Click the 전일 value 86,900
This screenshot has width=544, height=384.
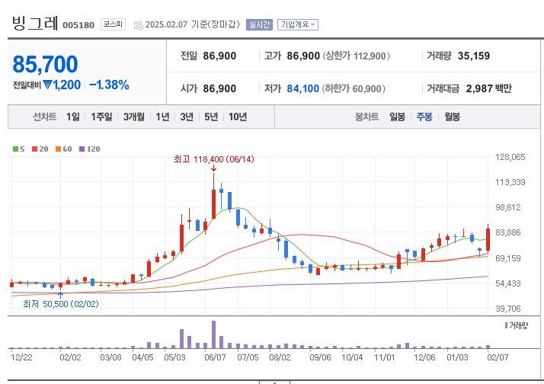coord(219,56)
